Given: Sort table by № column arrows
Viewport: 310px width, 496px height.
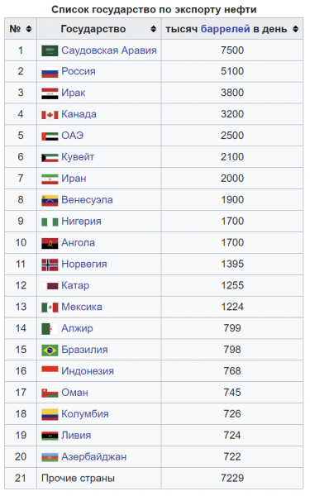Looking at the screenshot, I should 29,29.
